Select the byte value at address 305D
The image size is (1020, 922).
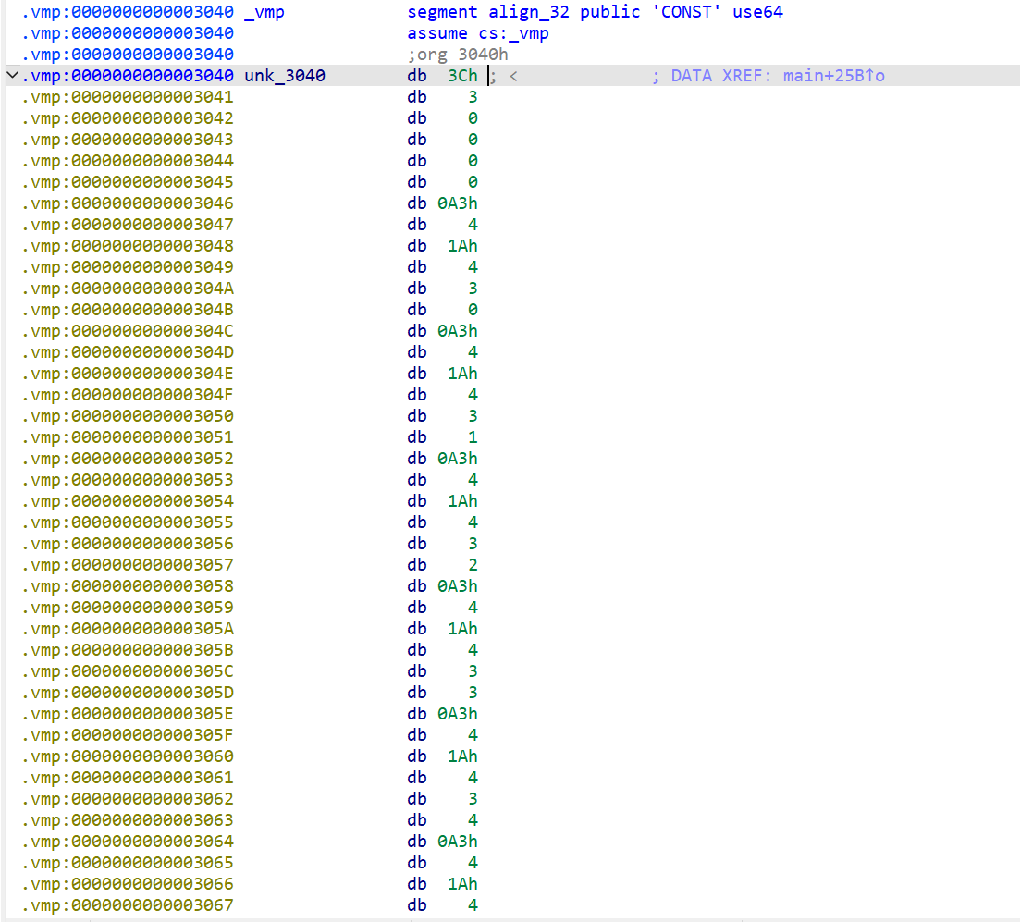[x=473, y=693]
